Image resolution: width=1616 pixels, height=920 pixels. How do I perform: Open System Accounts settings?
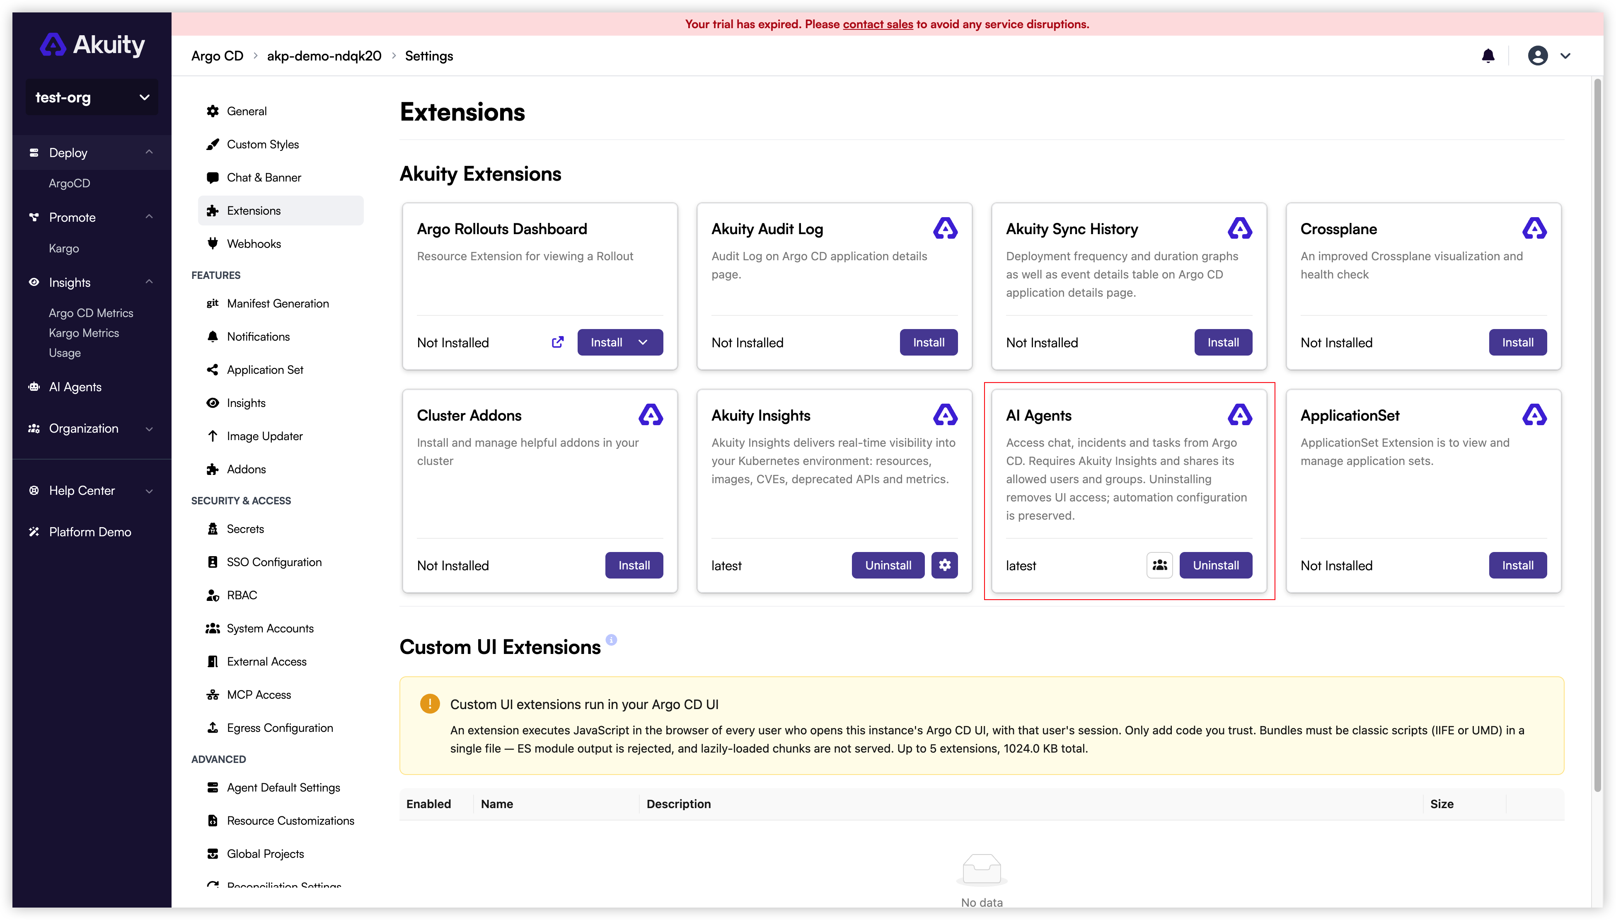pos(281,628)
